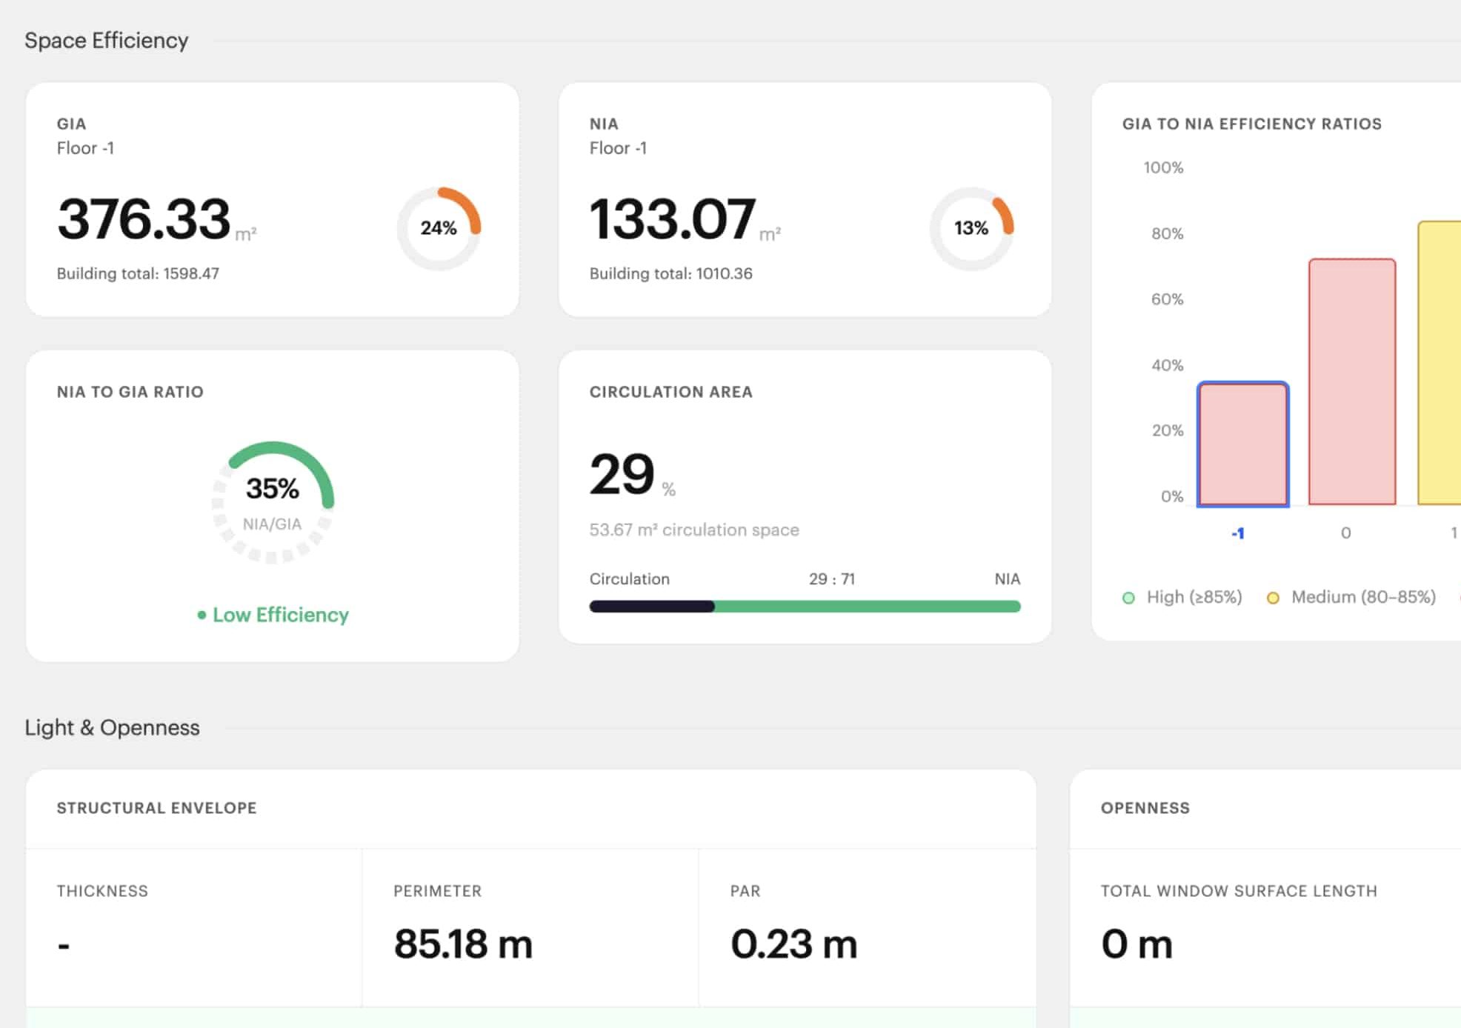The image size is (1461, 1028).
Task: Select the yellow floor 1 bar
Action: [1440, 363]
